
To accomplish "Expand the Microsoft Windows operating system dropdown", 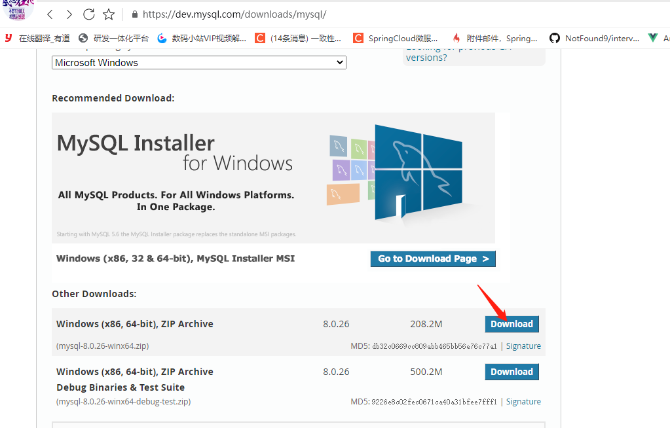I will click(198, 62).
